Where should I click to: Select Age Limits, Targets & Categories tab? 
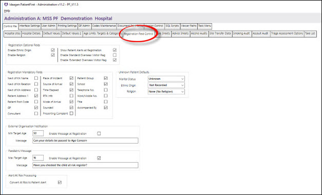(x=103, y=34)
